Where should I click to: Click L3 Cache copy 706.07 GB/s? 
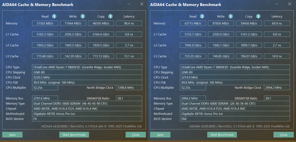pyautogui.click(x=249, y=56)
